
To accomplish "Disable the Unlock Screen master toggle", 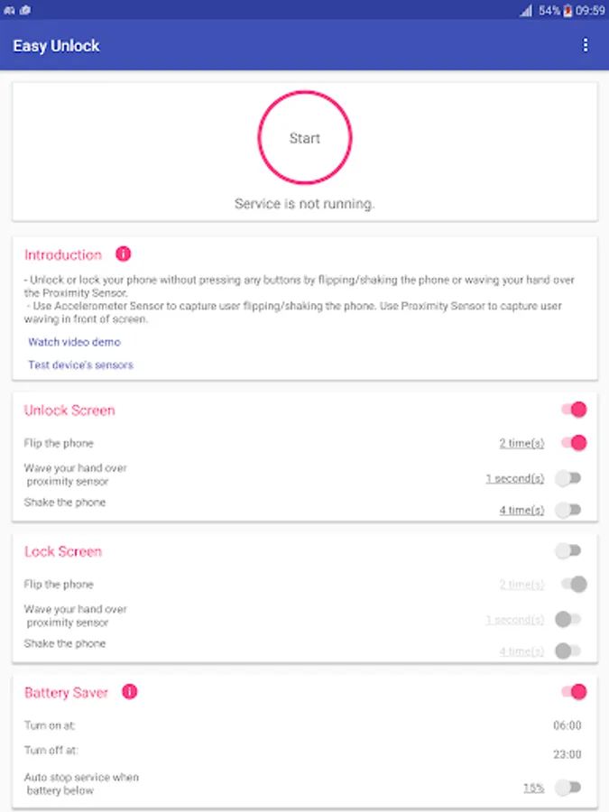I will coord(573,410).
